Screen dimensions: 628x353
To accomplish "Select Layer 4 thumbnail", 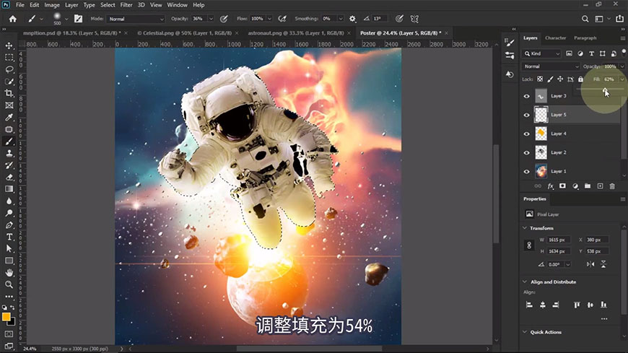I will [541, 134].
